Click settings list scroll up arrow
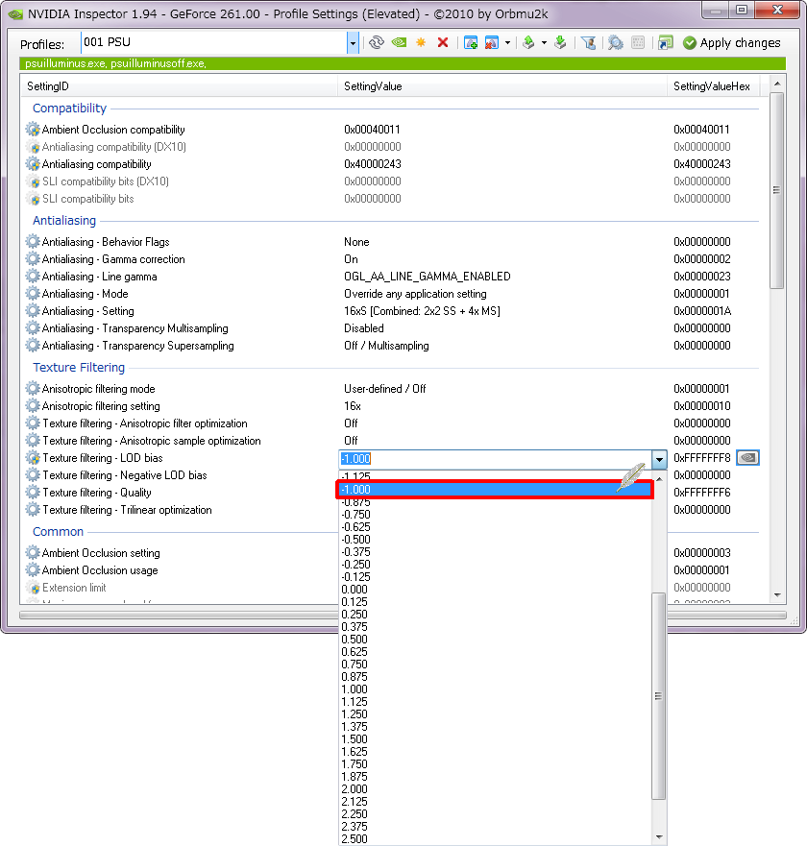The width and height of the screenshot is (807, 846). coord(777,84)
